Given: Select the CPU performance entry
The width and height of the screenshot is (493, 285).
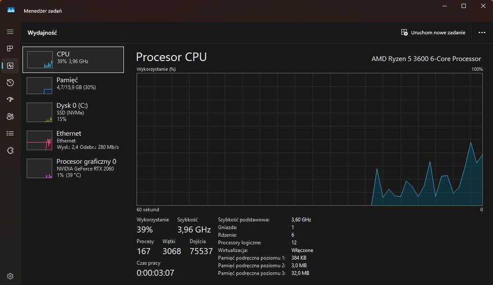Looking at the screenshot, I should pos(73,60).
